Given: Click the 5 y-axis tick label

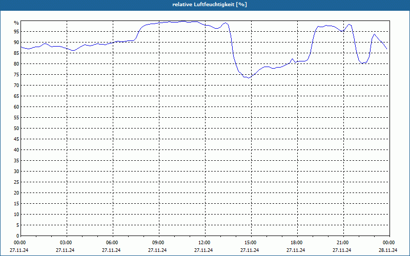Looking at the screenshot, I should pyautogui.click(x=17, y=225).
